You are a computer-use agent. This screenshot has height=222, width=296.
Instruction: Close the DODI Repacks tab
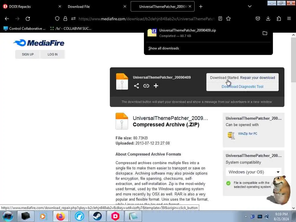pyautogui.click(x=60, y=6)
